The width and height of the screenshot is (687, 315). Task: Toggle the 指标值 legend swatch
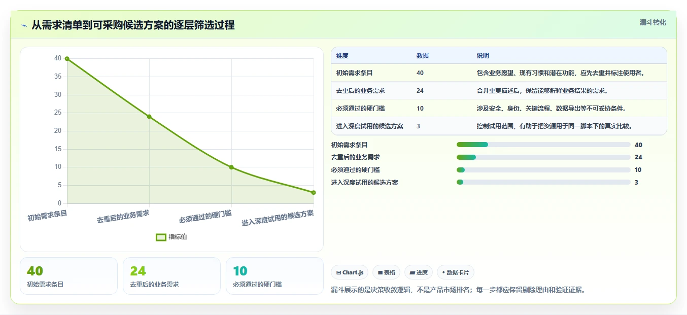pos(161,237)
